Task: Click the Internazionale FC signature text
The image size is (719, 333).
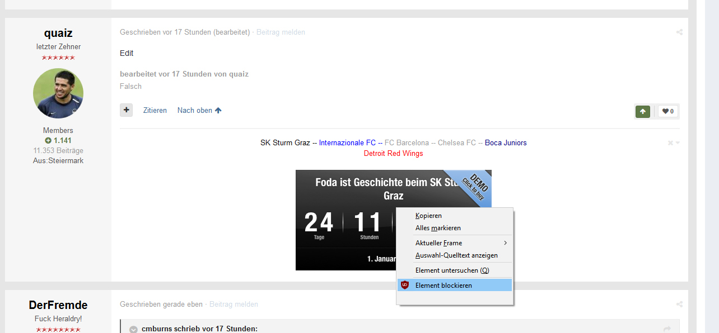Action: tap(347, 142)
